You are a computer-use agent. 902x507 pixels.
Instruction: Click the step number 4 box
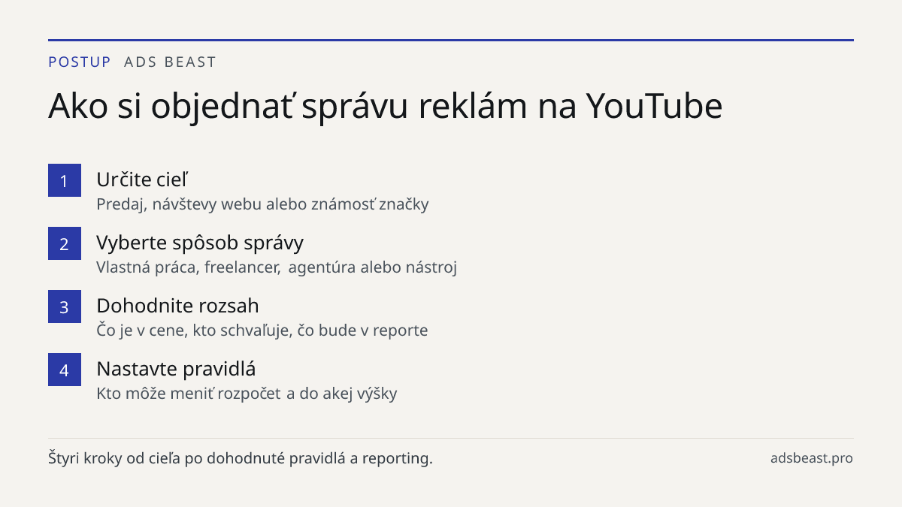pyautogui.click(x=65, y=370)
